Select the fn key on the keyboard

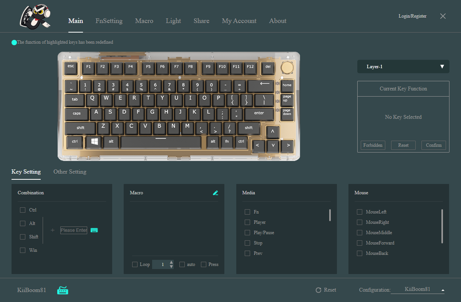(227, 142)
